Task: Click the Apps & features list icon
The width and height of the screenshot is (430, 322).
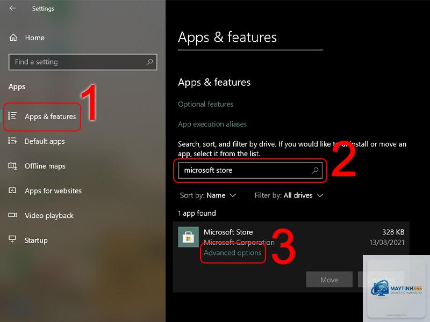Action: [x=12, y=116]
